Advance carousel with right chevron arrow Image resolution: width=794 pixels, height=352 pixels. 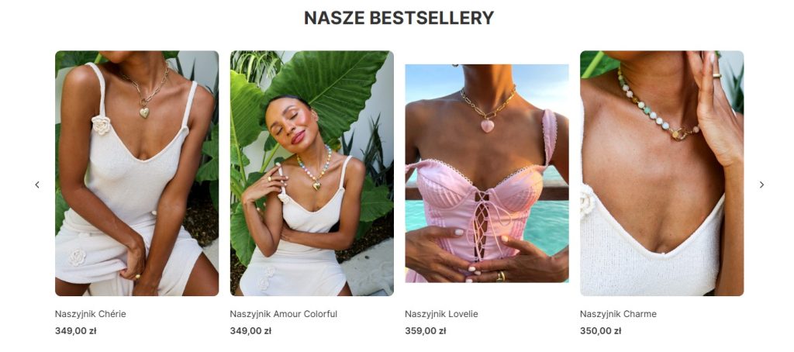tap(761, 185)
